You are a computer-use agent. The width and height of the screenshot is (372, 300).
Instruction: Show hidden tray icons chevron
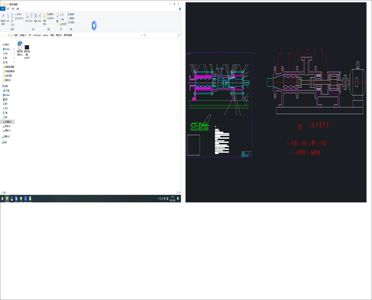click(x=158, y=199)
